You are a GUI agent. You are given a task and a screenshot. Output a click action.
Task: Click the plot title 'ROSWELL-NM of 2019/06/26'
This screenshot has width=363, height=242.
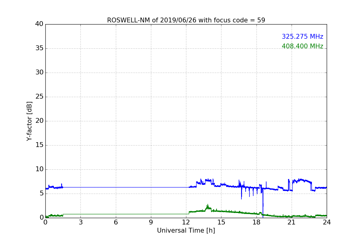[x=186, y=20]
